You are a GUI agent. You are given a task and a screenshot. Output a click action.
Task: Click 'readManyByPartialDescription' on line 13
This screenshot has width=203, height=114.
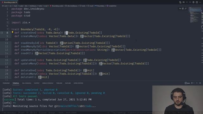(x=43, y=50)
